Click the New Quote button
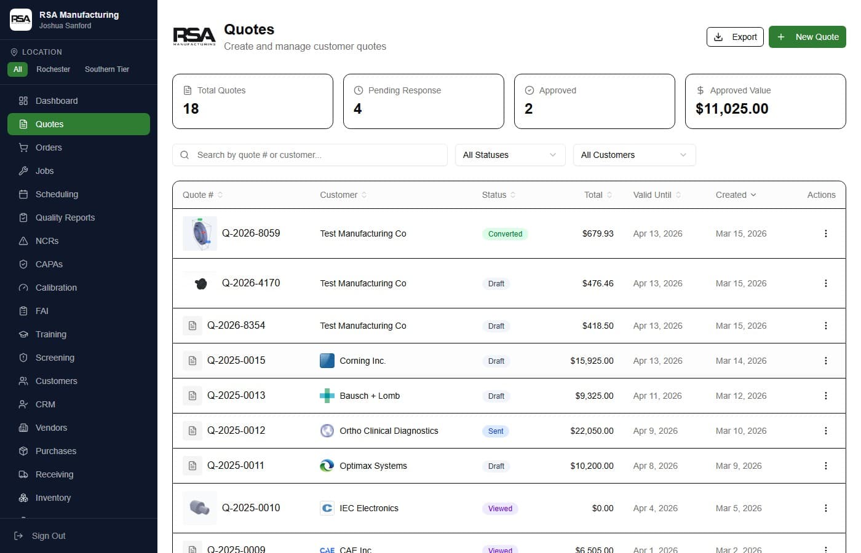 point(807,37)
